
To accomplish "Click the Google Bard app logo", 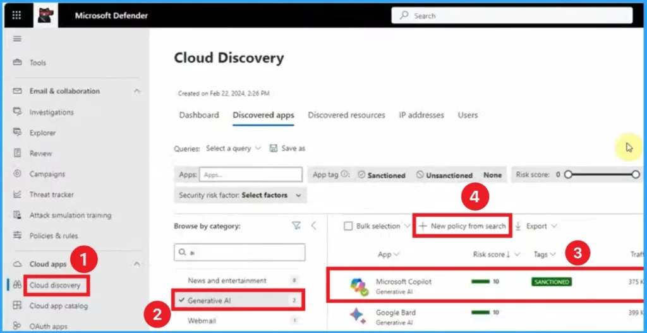I will coord(358,316).
